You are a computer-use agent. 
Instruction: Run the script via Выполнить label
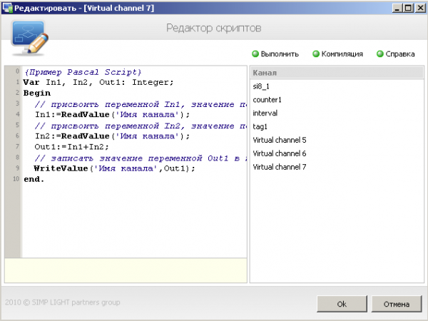[x=280, y=53]
